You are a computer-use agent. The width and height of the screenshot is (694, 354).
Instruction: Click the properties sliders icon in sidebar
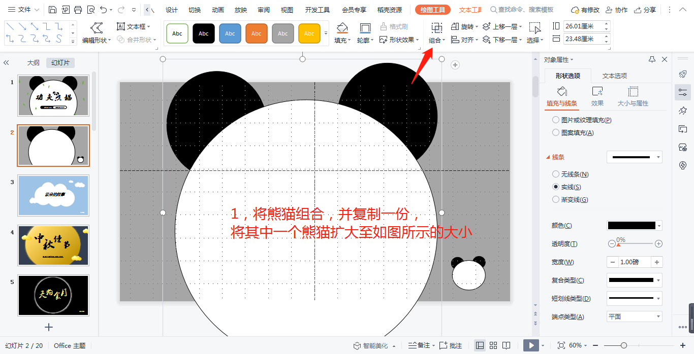point(683,92)
